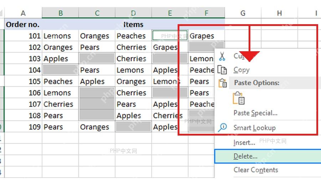The image size is (321, 185).
Task: Choose Delete... in the context menu
Action: 268,156
